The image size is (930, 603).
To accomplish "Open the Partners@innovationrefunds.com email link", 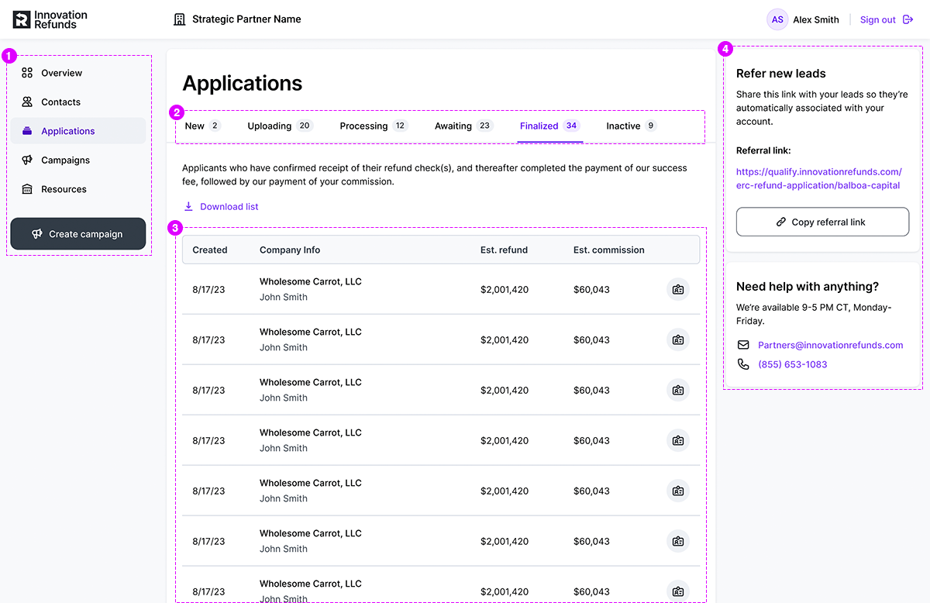I will [830, 345].
